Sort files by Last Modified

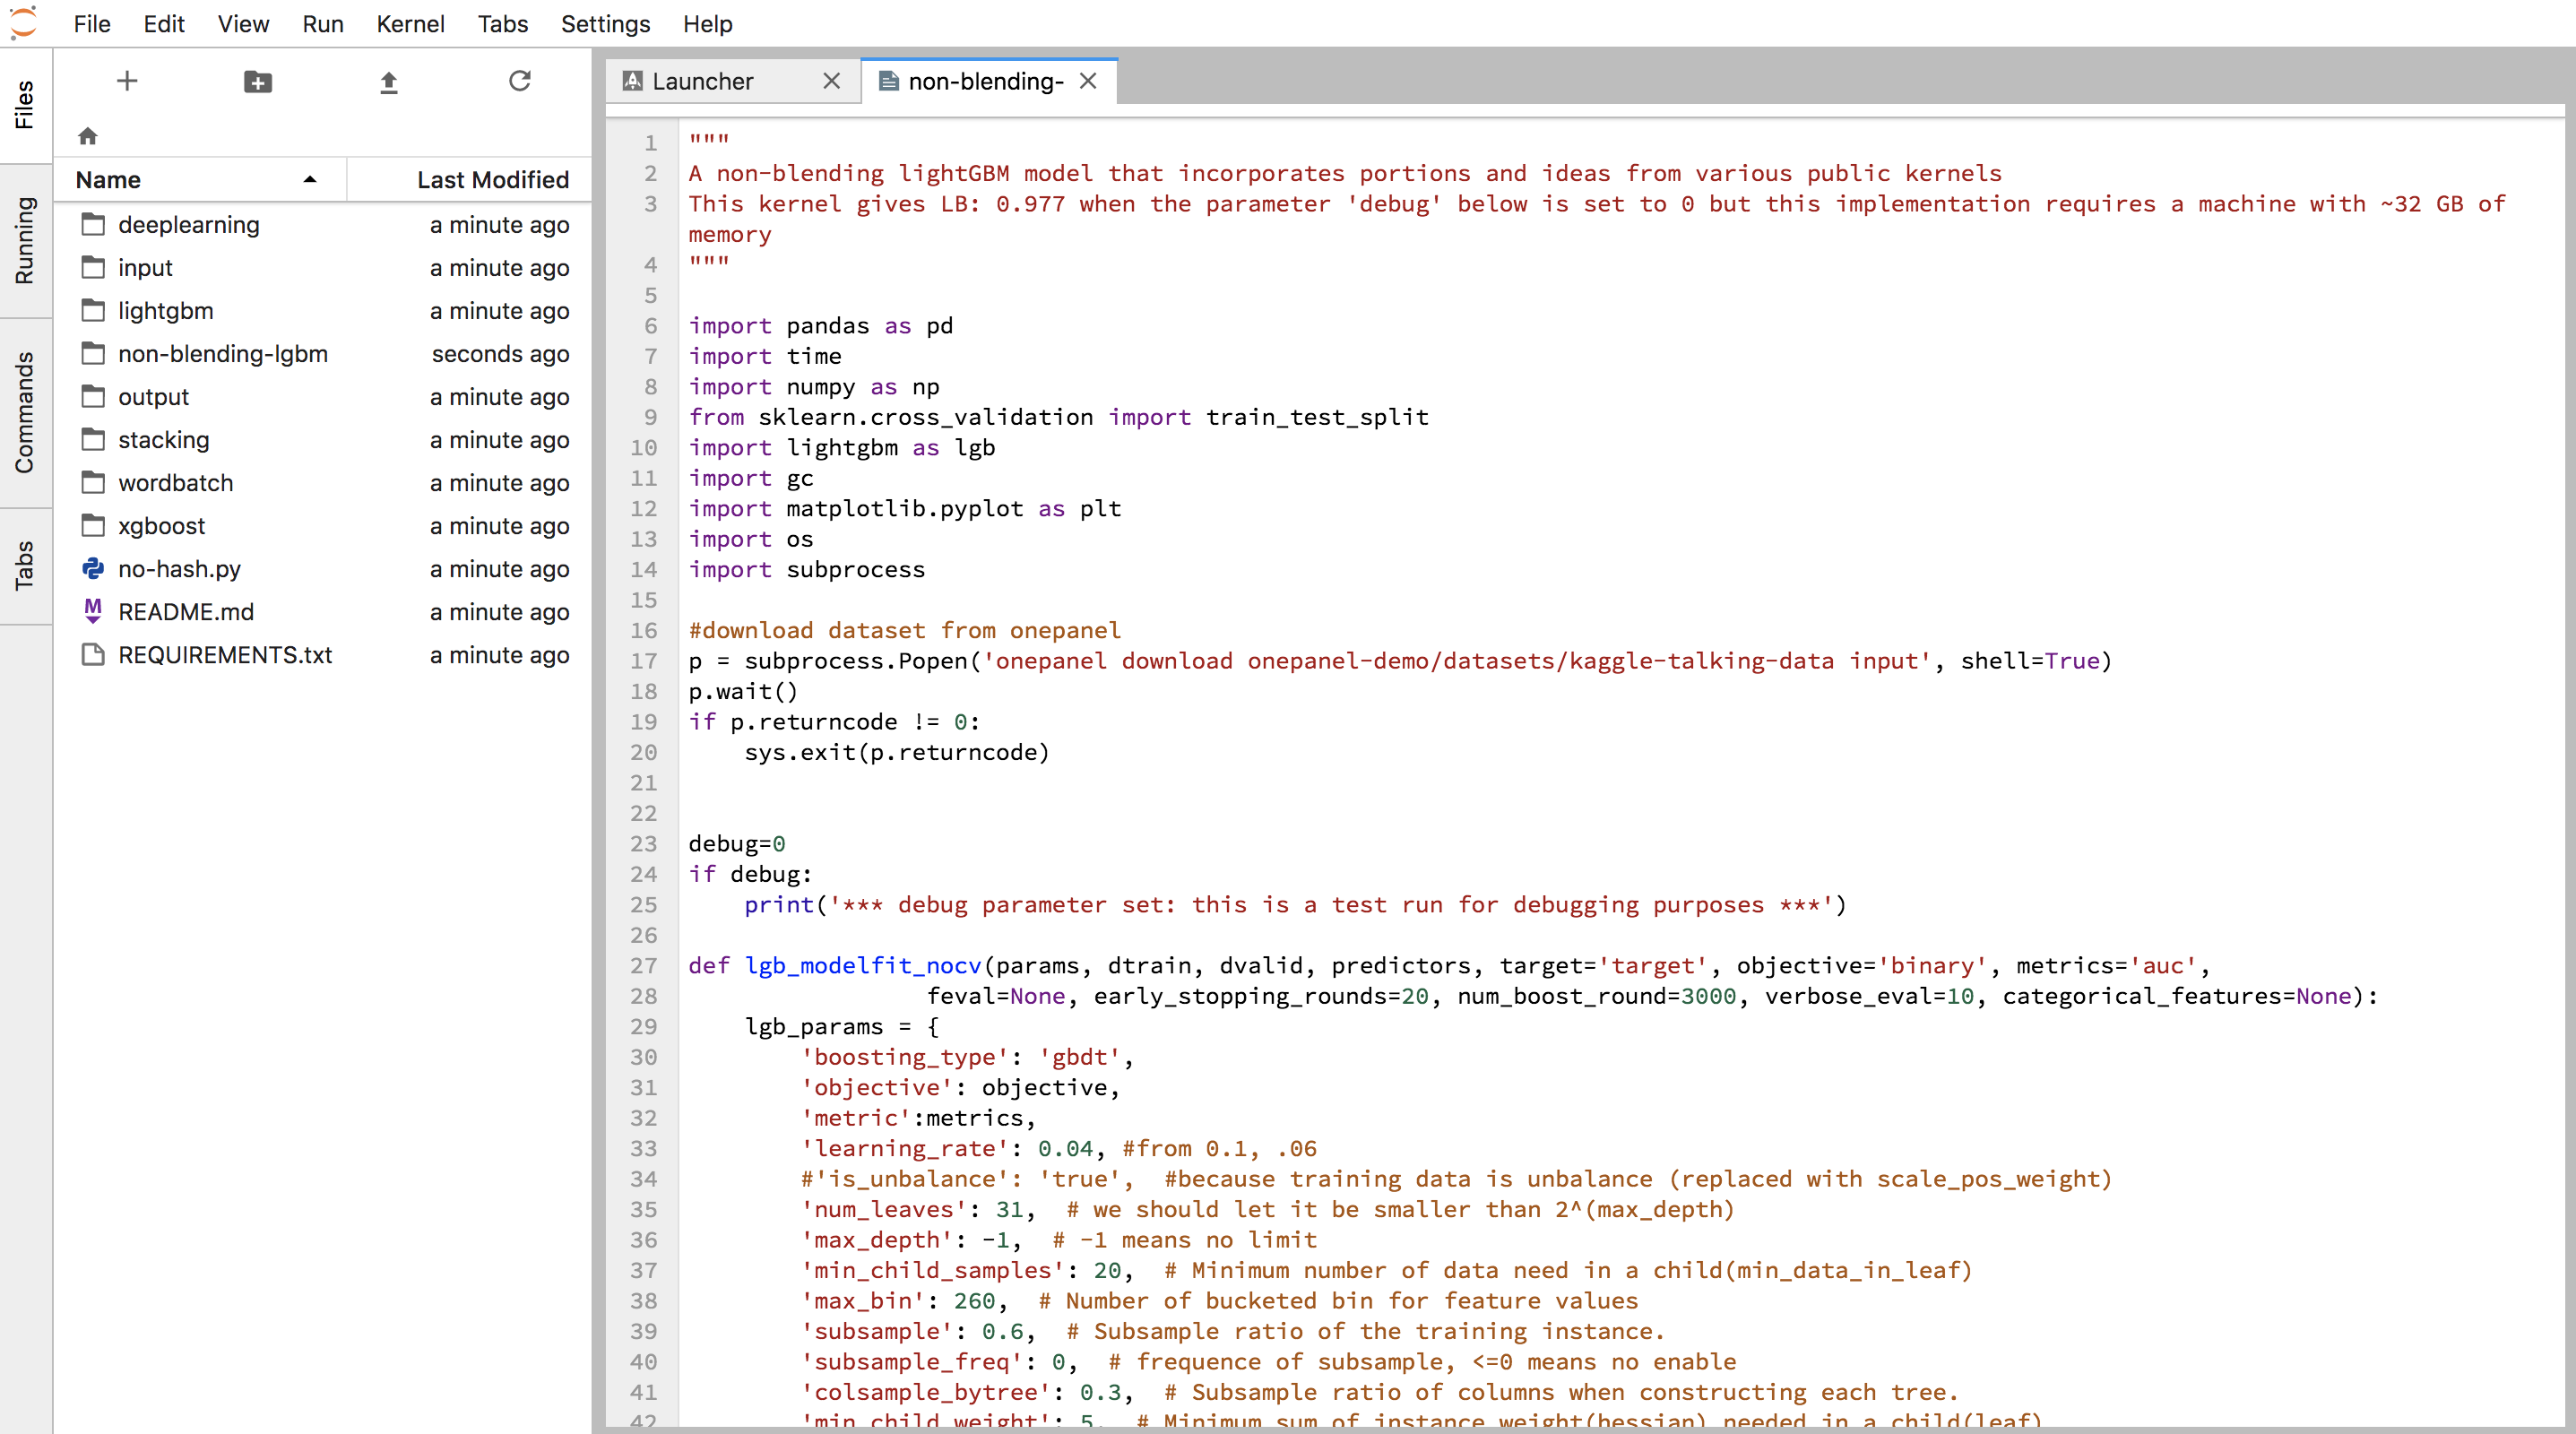point(492,180)
